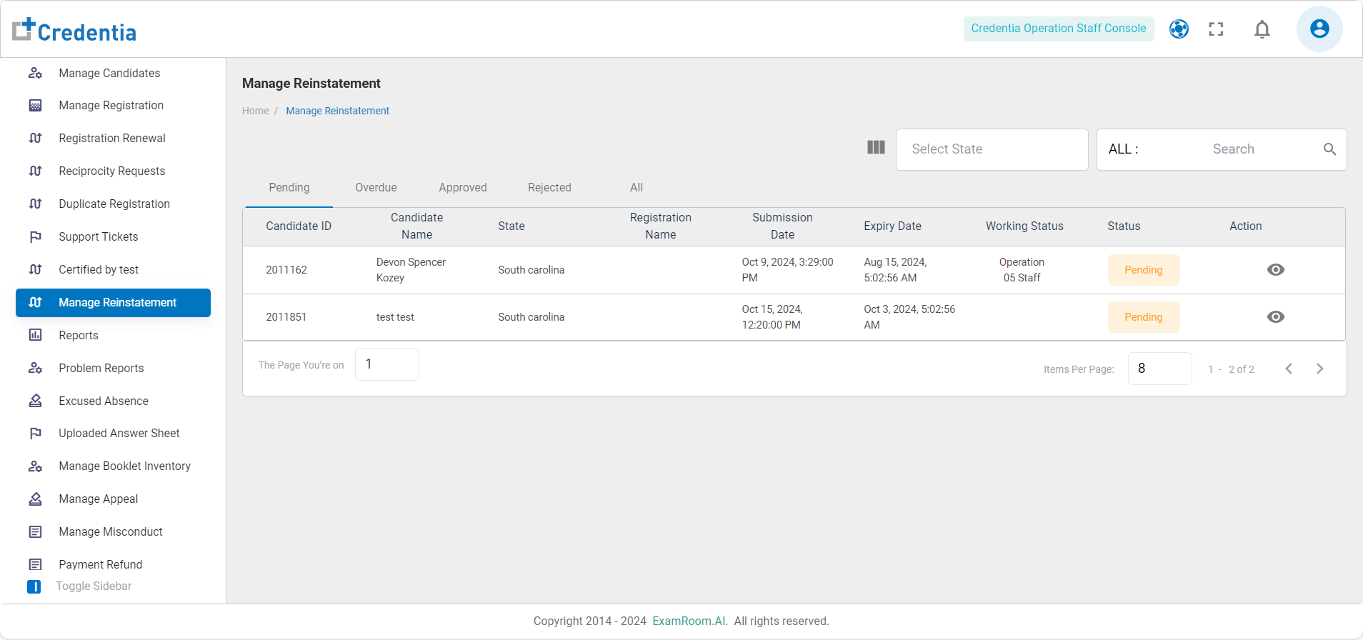Click the Operation 05 Staff cell
1363x640 pixels.
tap(1022, 270)
